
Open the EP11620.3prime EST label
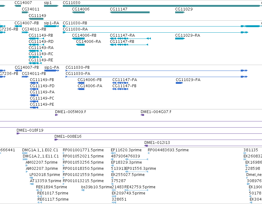pyautogui.click(x=126, y=150)
